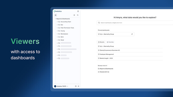Select the Minh folder label
The height and width of the screenshot is (97, 173).
click(62, 37)
